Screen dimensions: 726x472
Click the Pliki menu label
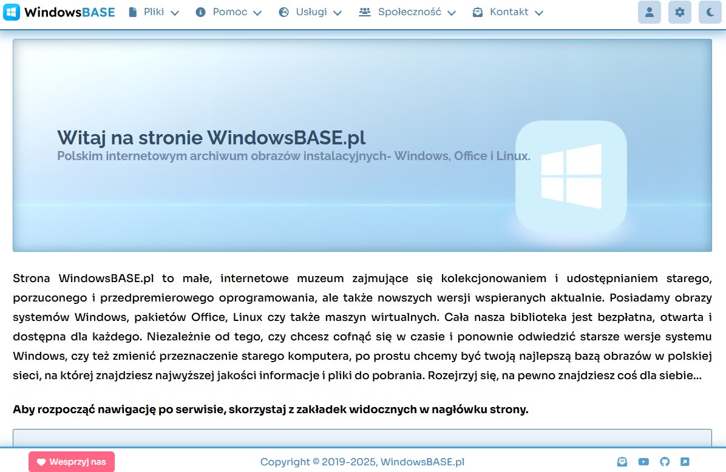click(x=154, y=12)
